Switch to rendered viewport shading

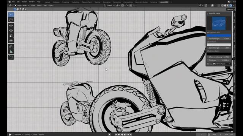pyautogui.click(x=231, y=5)
